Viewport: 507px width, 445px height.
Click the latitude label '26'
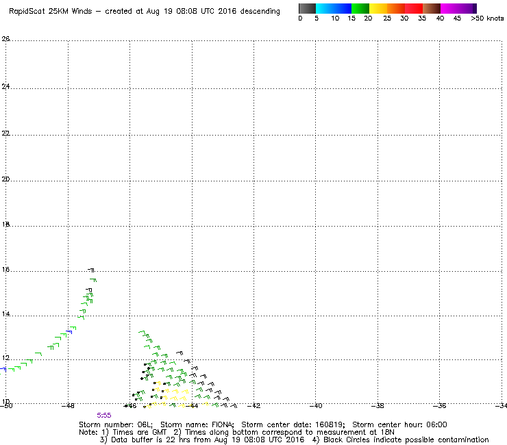5,39
